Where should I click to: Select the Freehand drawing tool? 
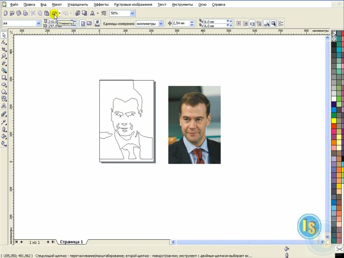(4, 63)
